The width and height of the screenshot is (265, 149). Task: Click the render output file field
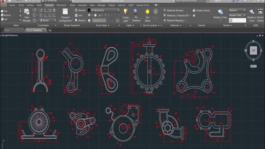click(237, 20)
